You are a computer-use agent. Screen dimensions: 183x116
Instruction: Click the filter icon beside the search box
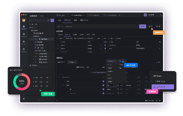(48, 21)
